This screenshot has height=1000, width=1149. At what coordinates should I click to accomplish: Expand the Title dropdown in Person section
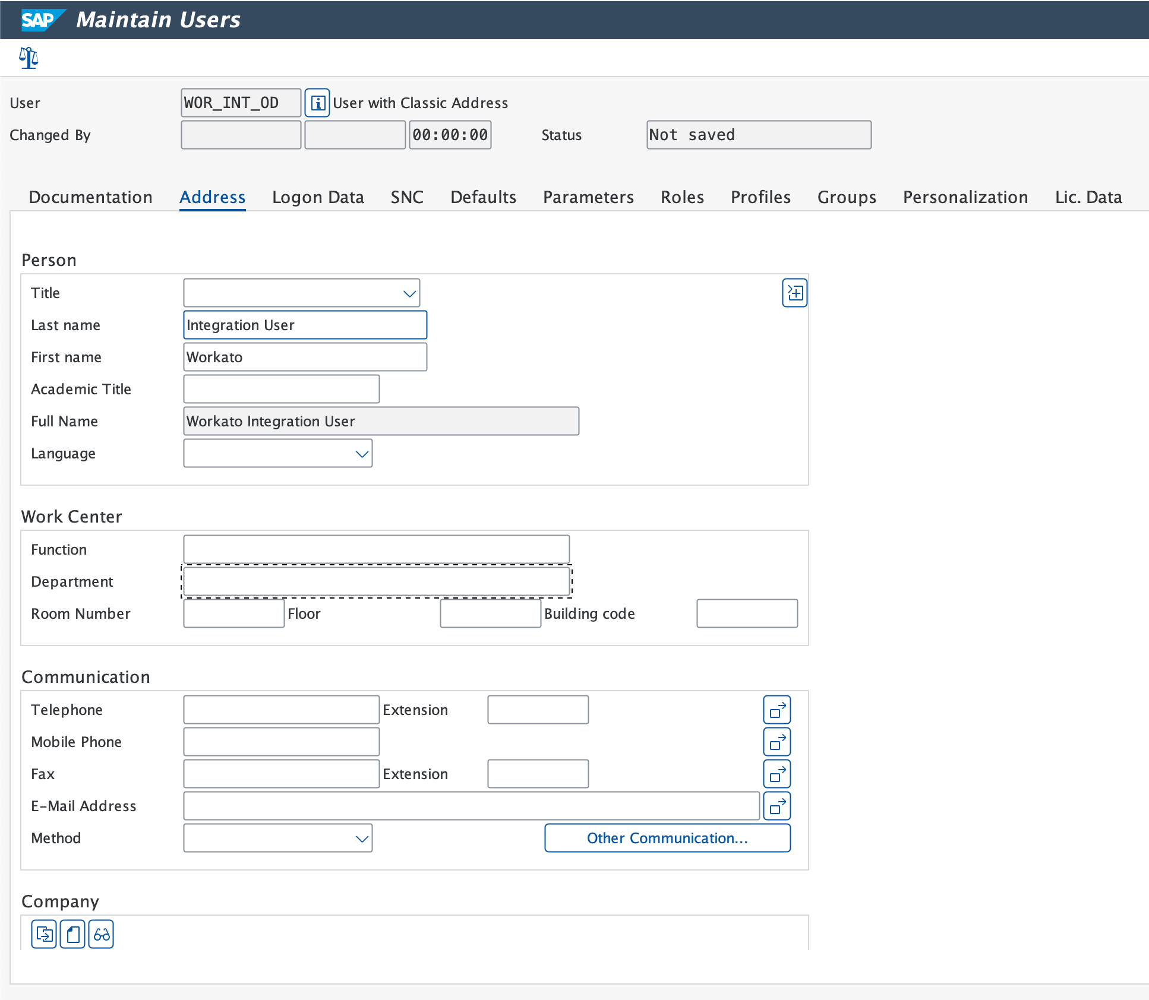pos(409,293)
